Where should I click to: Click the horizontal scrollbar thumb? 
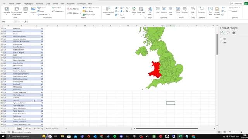pyautogui.click(x=167, y=129)
